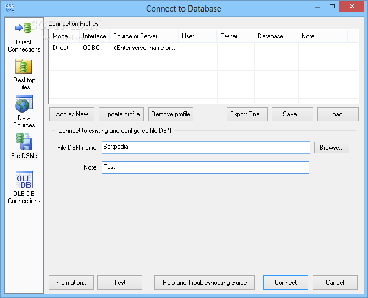
Task: Open the Direct Connections section
Action: pyautogui.click(x=24, y=37)
